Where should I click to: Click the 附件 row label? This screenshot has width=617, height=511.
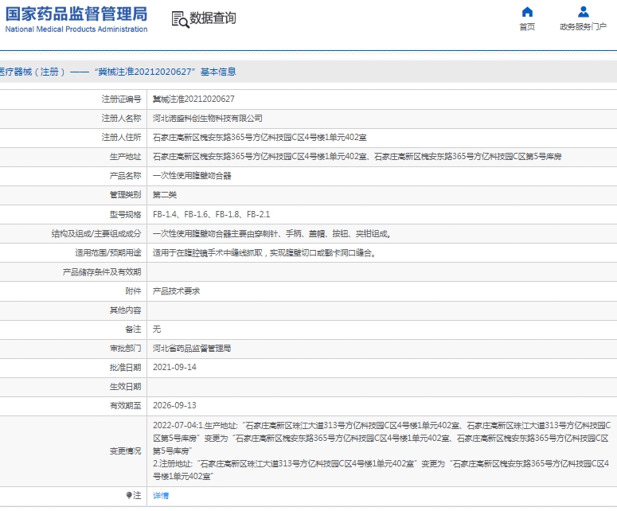(x=133, y=291)
